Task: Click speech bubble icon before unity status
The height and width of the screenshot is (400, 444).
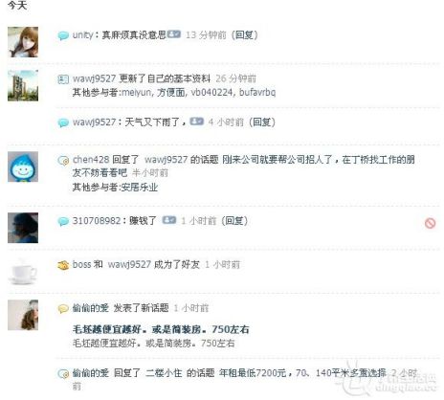Action: (63, 35)
